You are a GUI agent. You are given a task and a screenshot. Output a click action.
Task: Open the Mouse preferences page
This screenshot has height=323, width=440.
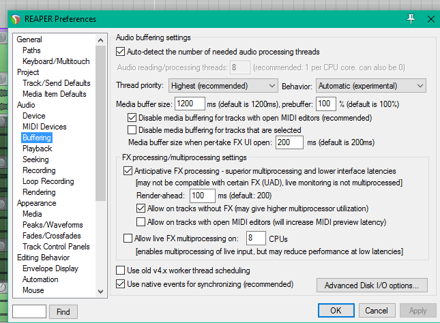point(33,290)
